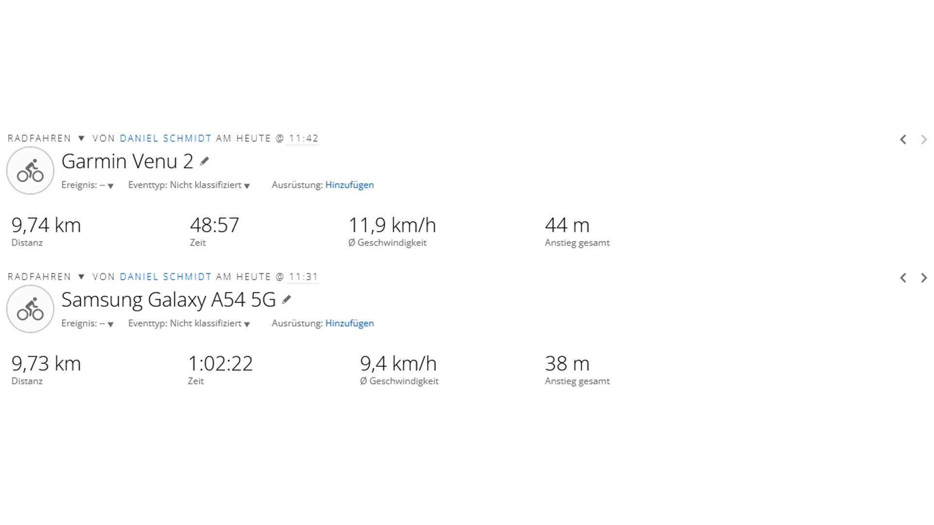Go to next activity from Samsung Galaxy entry

coord(924,278)
